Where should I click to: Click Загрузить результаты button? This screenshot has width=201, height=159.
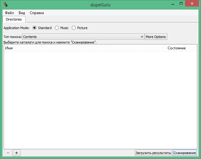coord(153,153)
